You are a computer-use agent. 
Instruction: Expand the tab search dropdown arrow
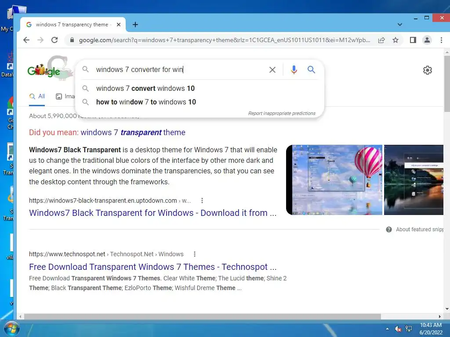coord(400,25)
